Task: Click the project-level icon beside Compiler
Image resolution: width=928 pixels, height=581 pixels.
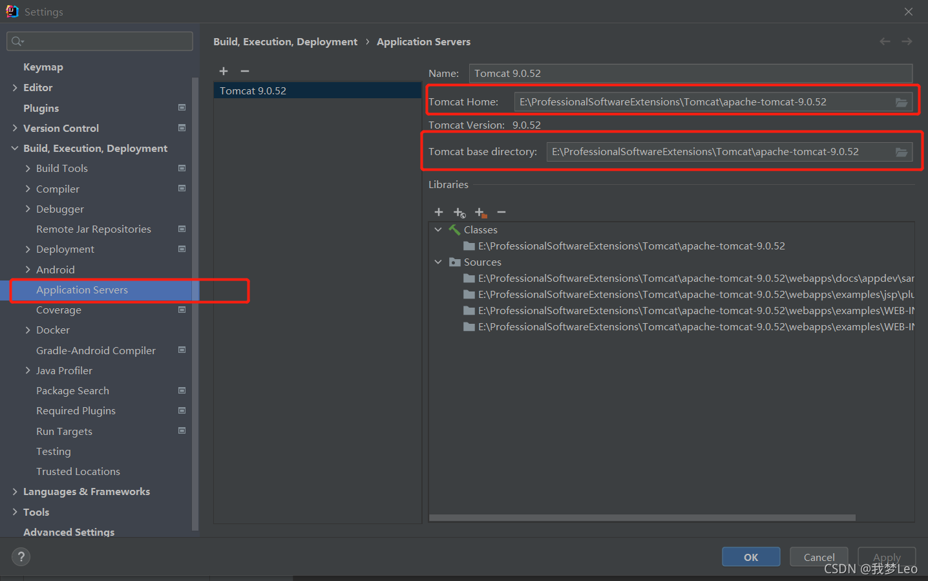Action: pyautogui.click(x=182, y=188)
